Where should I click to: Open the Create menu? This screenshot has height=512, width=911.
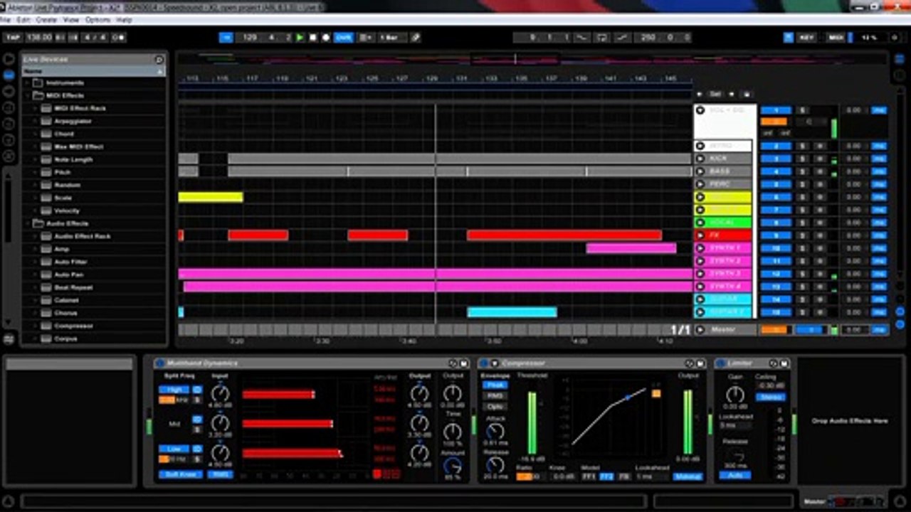tap(46, 20)
